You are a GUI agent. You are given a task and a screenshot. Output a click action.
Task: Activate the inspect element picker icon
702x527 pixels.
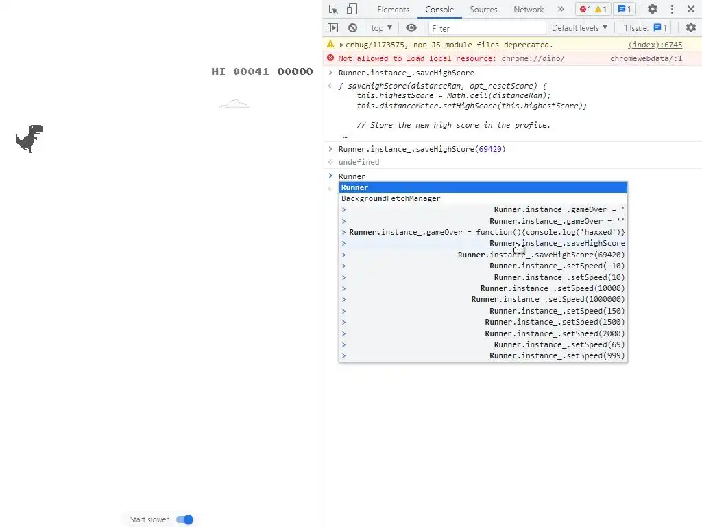(x=333, y=10)
